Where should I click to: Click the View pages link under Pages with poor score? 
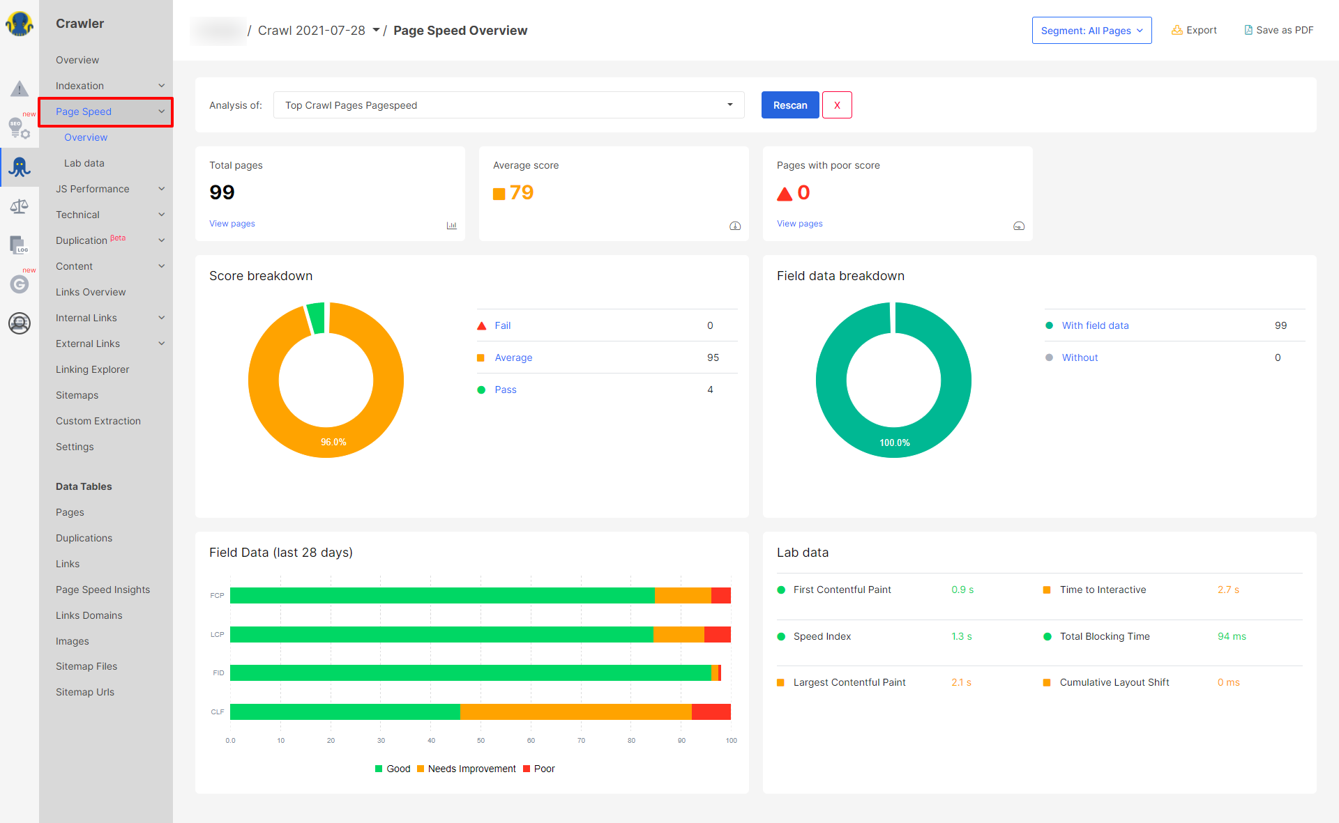800,223
